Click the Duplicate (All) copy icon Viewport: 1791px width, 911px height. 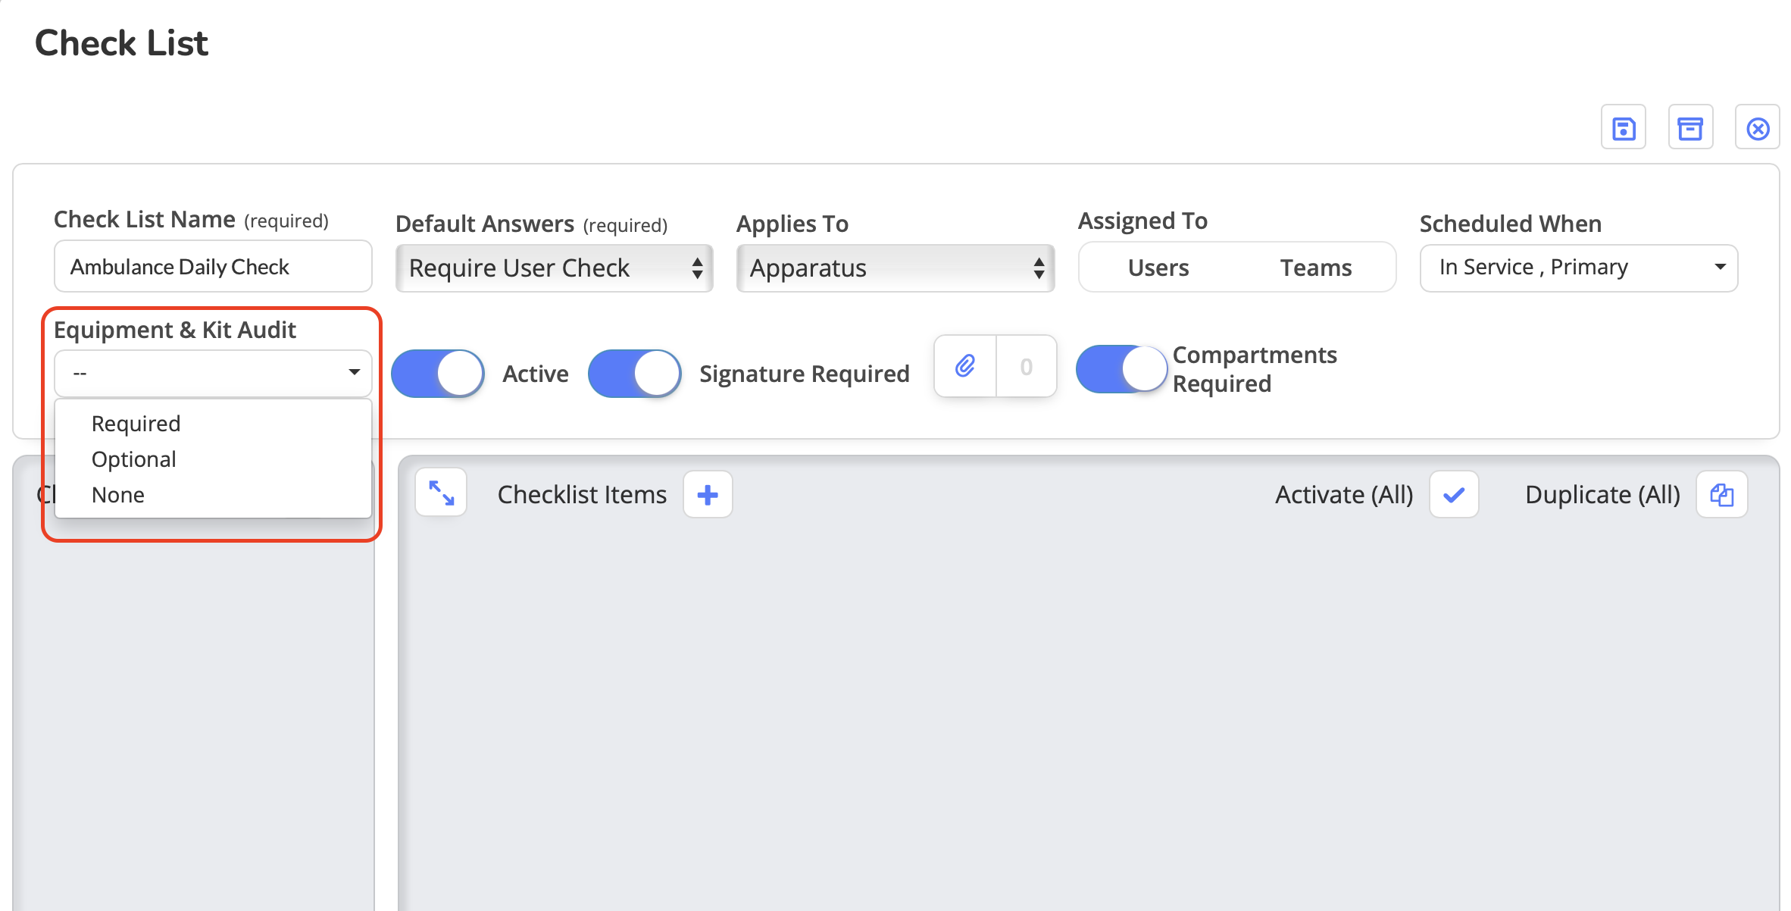pyautogui.click(x=1721, y=495)
